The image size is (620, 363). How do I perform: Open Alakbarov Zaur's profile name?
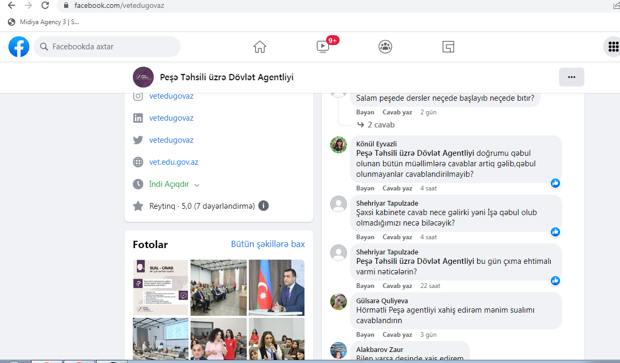(x=380, y=349)
